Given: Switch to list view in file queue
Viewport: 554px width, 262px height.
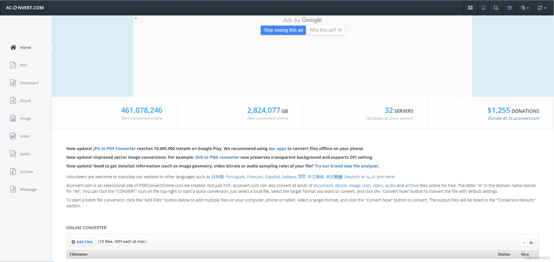Looking at the screenshot, I should [524, 243].
